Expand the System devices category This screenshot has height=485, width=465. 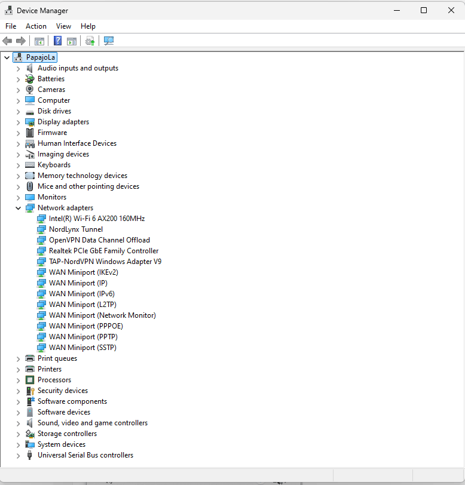click(x=19, y=445)
